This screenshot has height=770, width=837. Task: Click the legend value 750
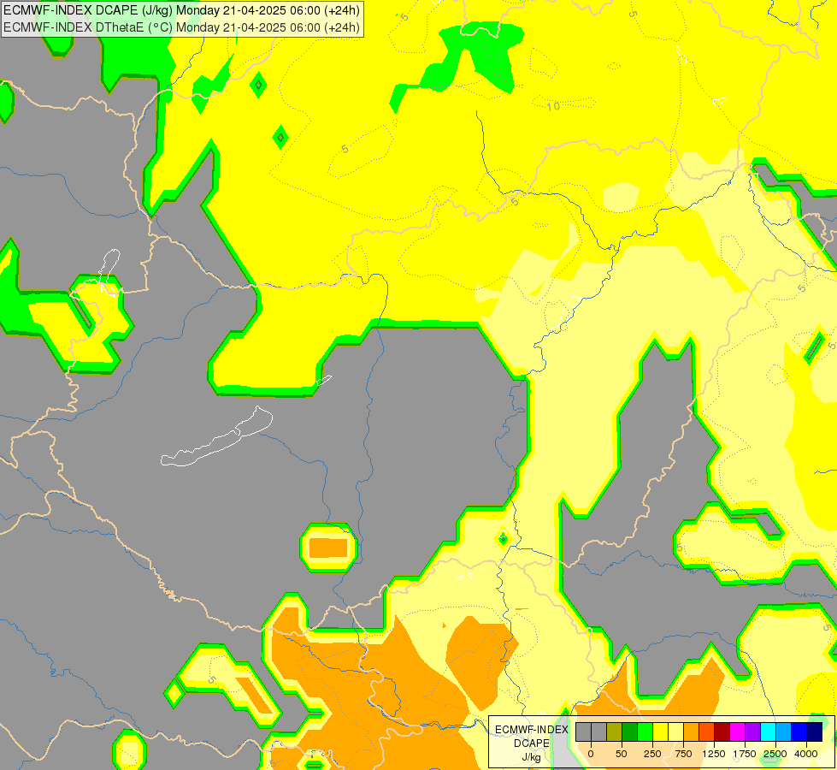click(683, 754)
